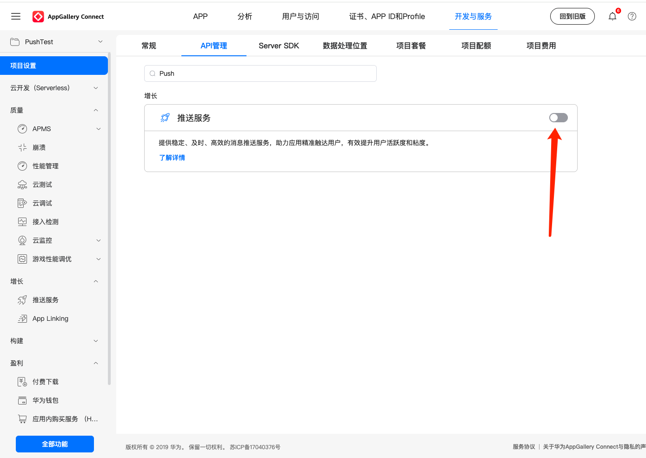Switch to the Server SDK tab
The height and width of the screenshot is (458, 646).
point(279,46)
